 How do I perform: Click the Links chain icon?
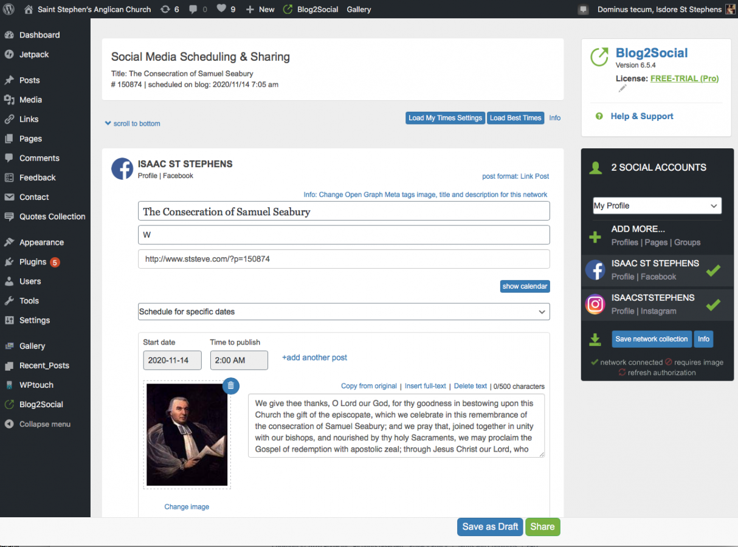9,119
